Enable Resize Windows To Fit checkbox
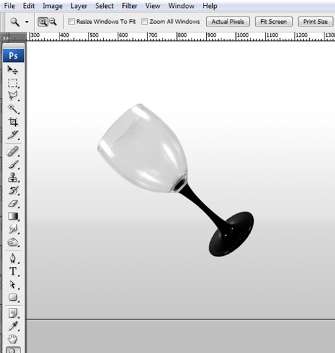Screen dimensions: 335x353 71,22
